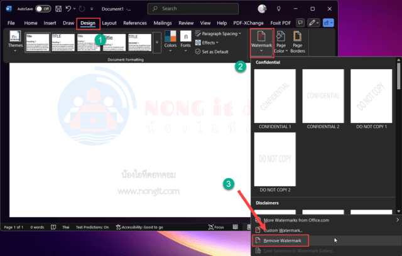Enable Focus mode
Screen dimensions: 402x256
[x=216, y=227]
